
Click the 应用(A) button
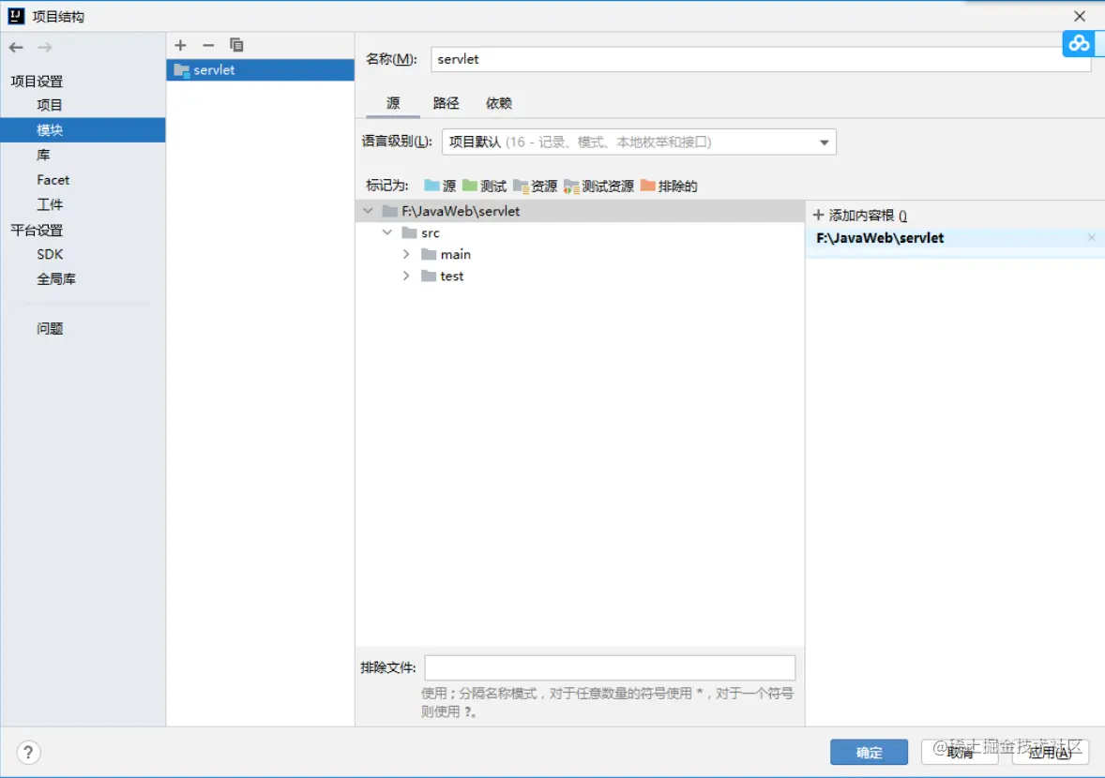[1050, 752]
